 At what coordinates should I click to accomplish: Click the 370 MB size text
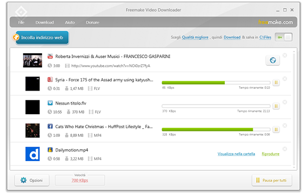tap(78, 112)
